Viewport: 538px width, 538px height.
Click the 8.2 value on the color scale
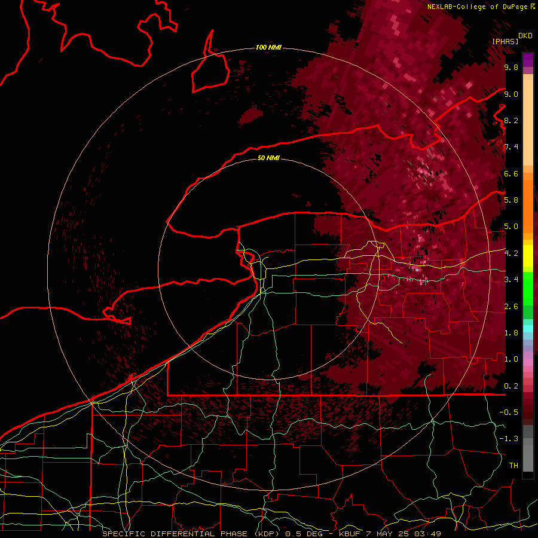point(511,120)
